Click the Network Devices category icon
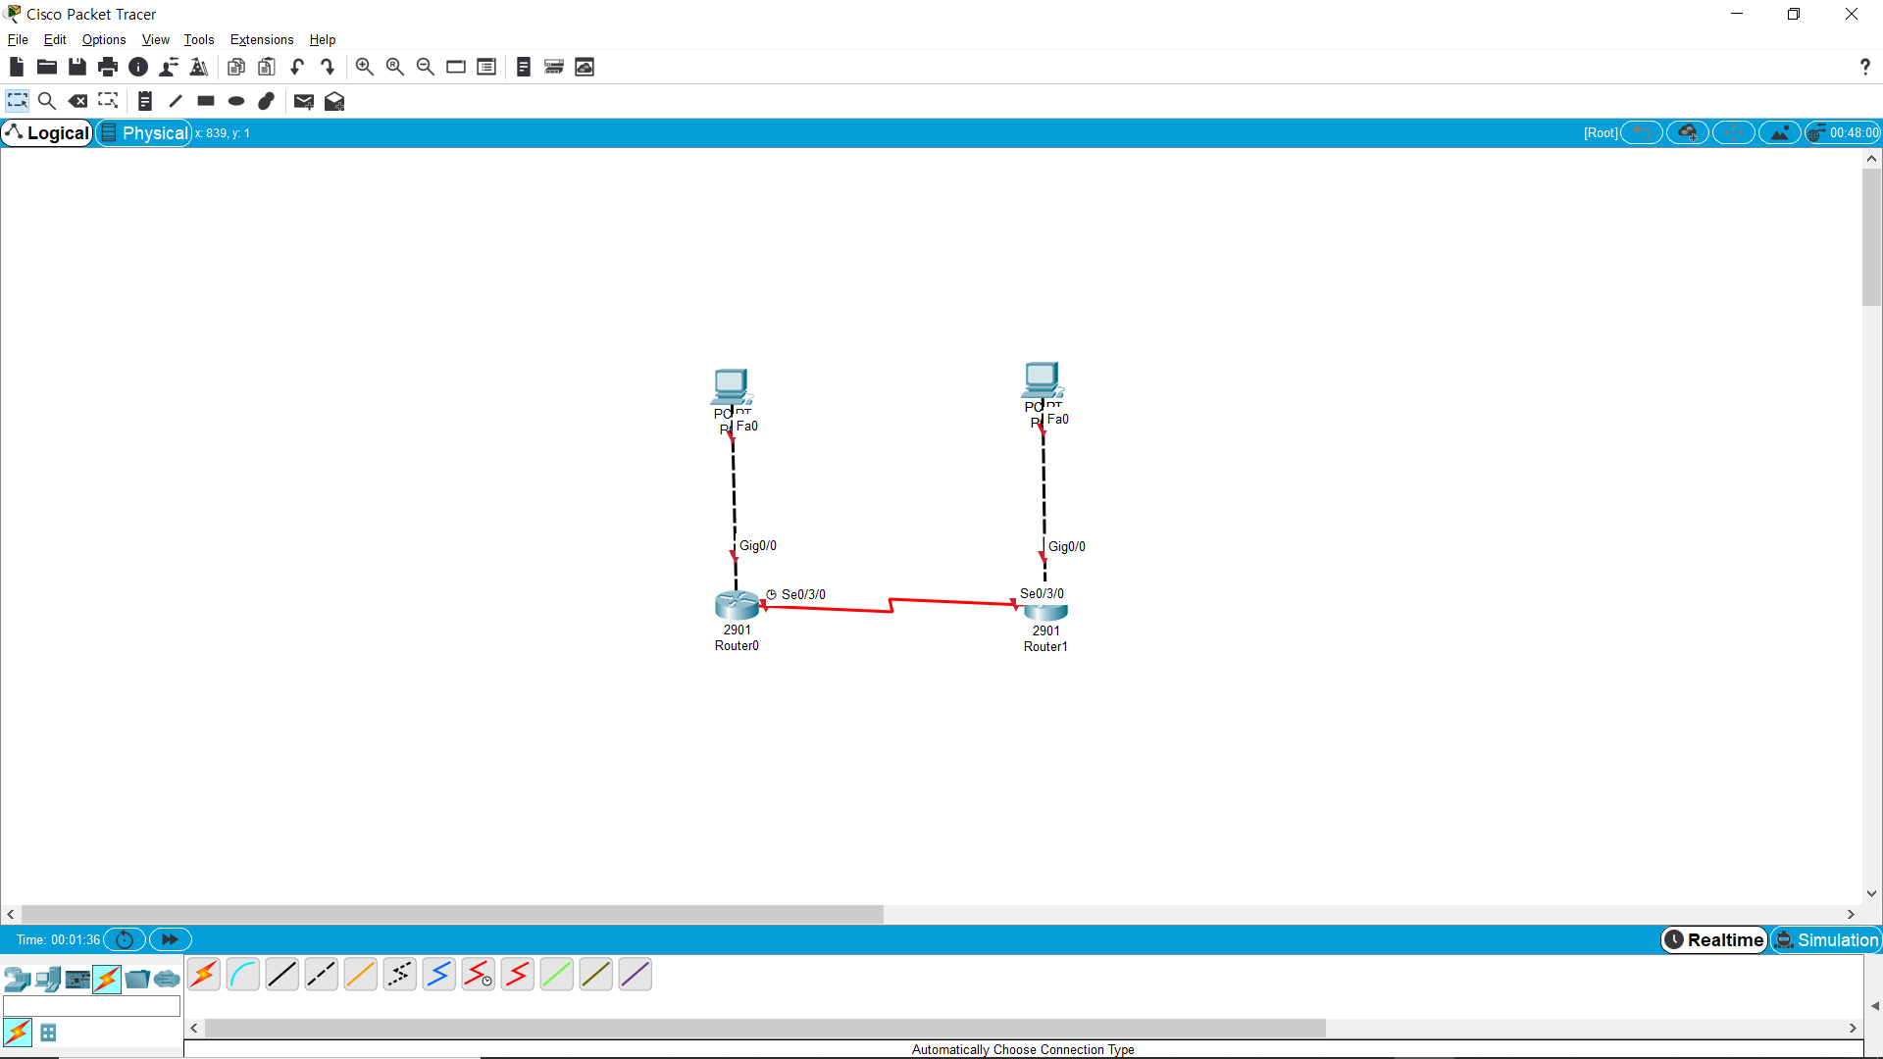 pos(17,979)
